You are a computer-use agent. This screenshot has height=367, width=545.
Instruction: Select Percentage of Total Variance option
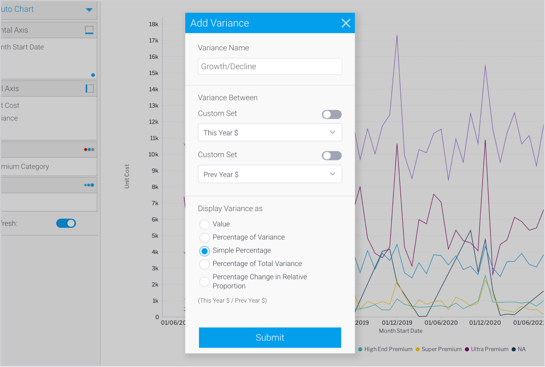tap(205, 264)
